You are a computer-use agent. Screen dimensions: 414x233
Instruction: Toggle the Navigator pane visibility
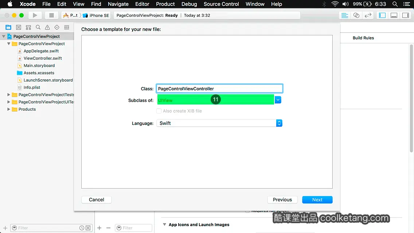pos(382,15)
